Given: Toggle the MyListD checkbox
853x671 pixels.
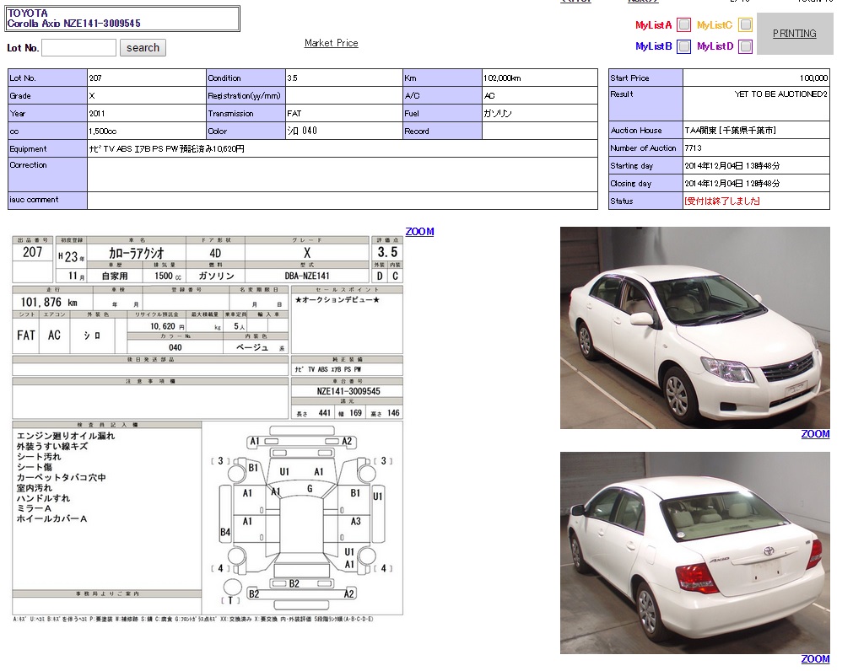Looking at the screenshot, I should [745, 46].
